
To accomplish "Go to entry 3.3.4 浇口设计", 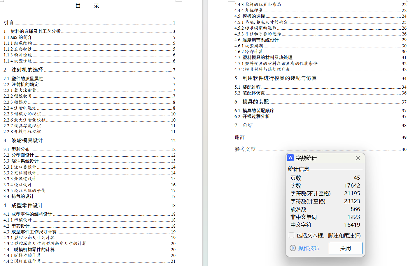I will 89,185.
